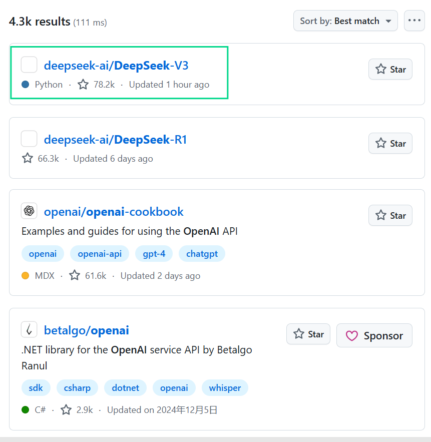431x442 pixels.
Task: View the 61.6k stargazers of openai-cookbook
Action: pos(88,276)
